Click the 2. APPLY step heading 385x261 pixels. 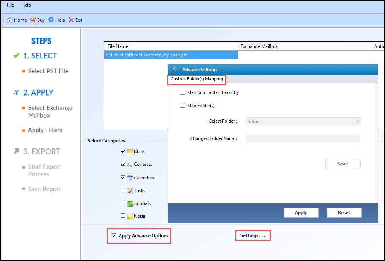(x=38, y=92)
